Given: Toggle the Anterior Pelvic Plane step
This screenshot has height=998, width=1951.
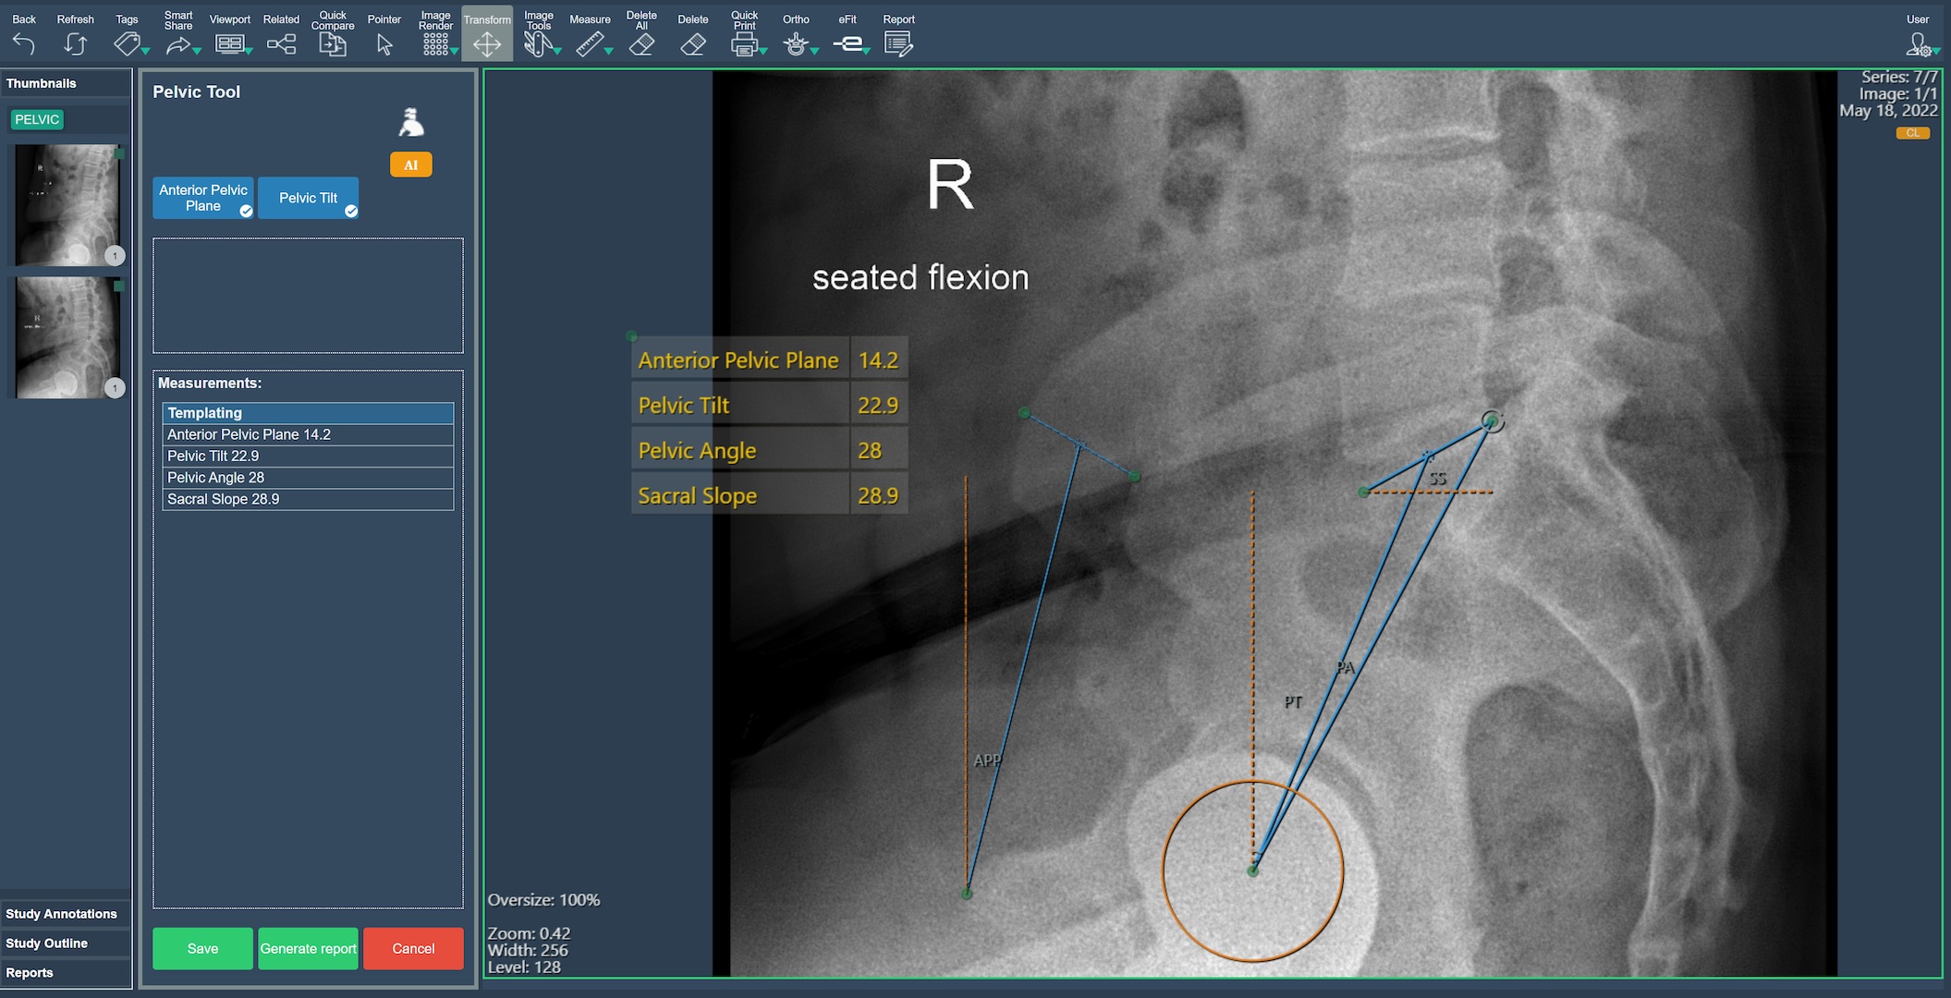Looking at the screenshot, I should pos(203,198).
